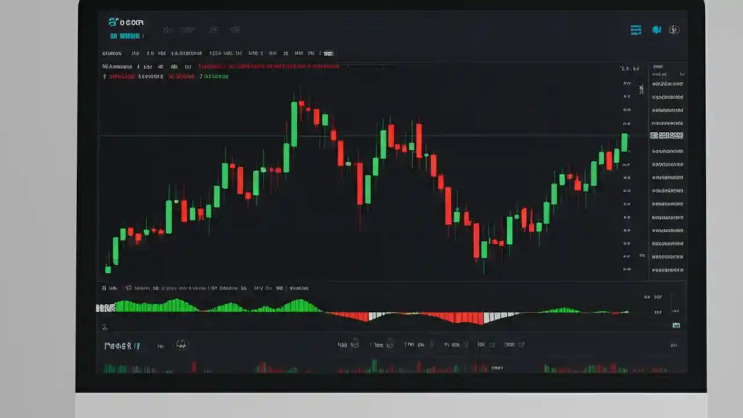Click a green bar in the MACD histogram

(174, 305)
